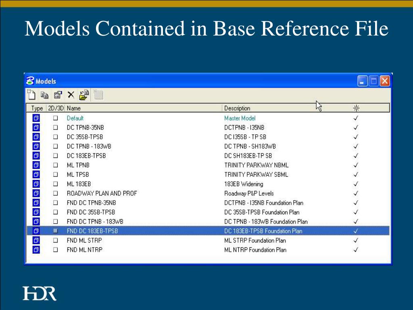
Task: Click the TRINITY PARKWAY SBML description
Action: (256, 174)
